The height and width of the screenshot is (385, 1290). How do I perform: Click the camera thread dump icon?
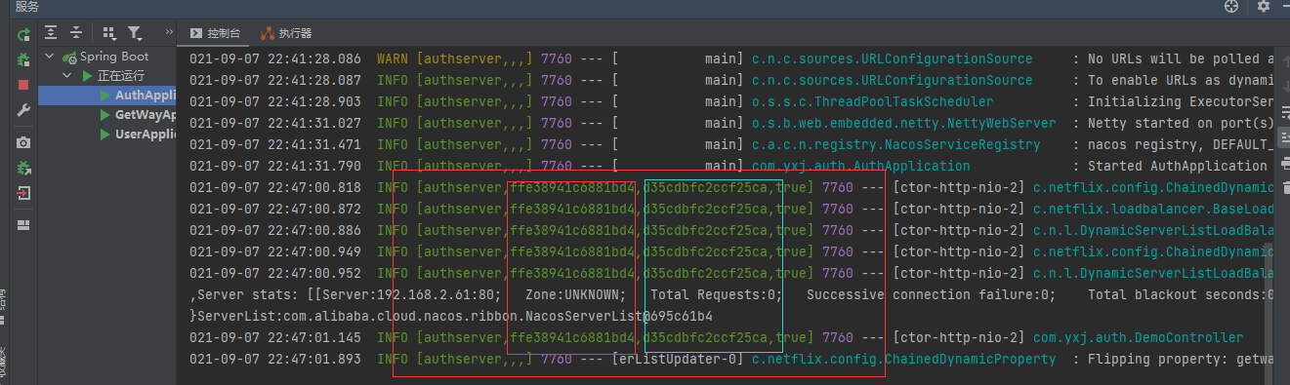coord(23,142)
